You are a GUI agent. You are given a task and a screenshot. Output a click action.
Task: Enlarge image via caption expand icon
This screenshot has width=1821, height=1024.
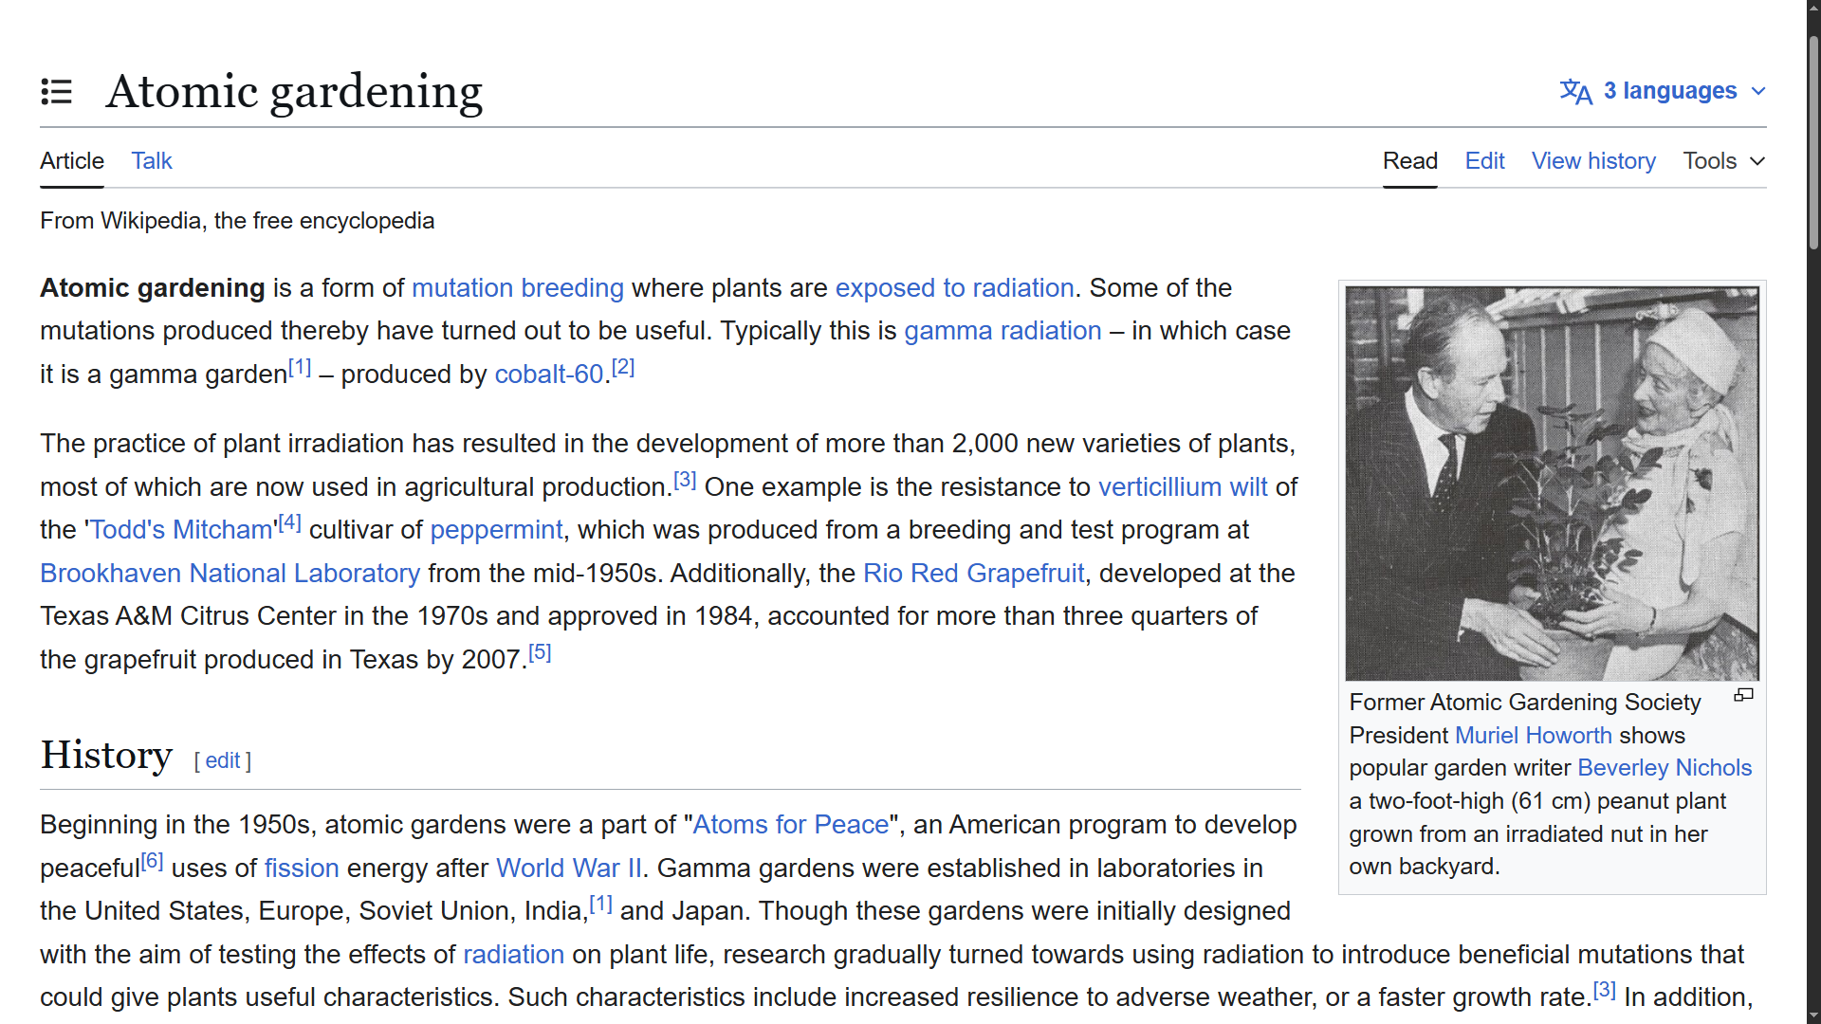[1743, 696]
